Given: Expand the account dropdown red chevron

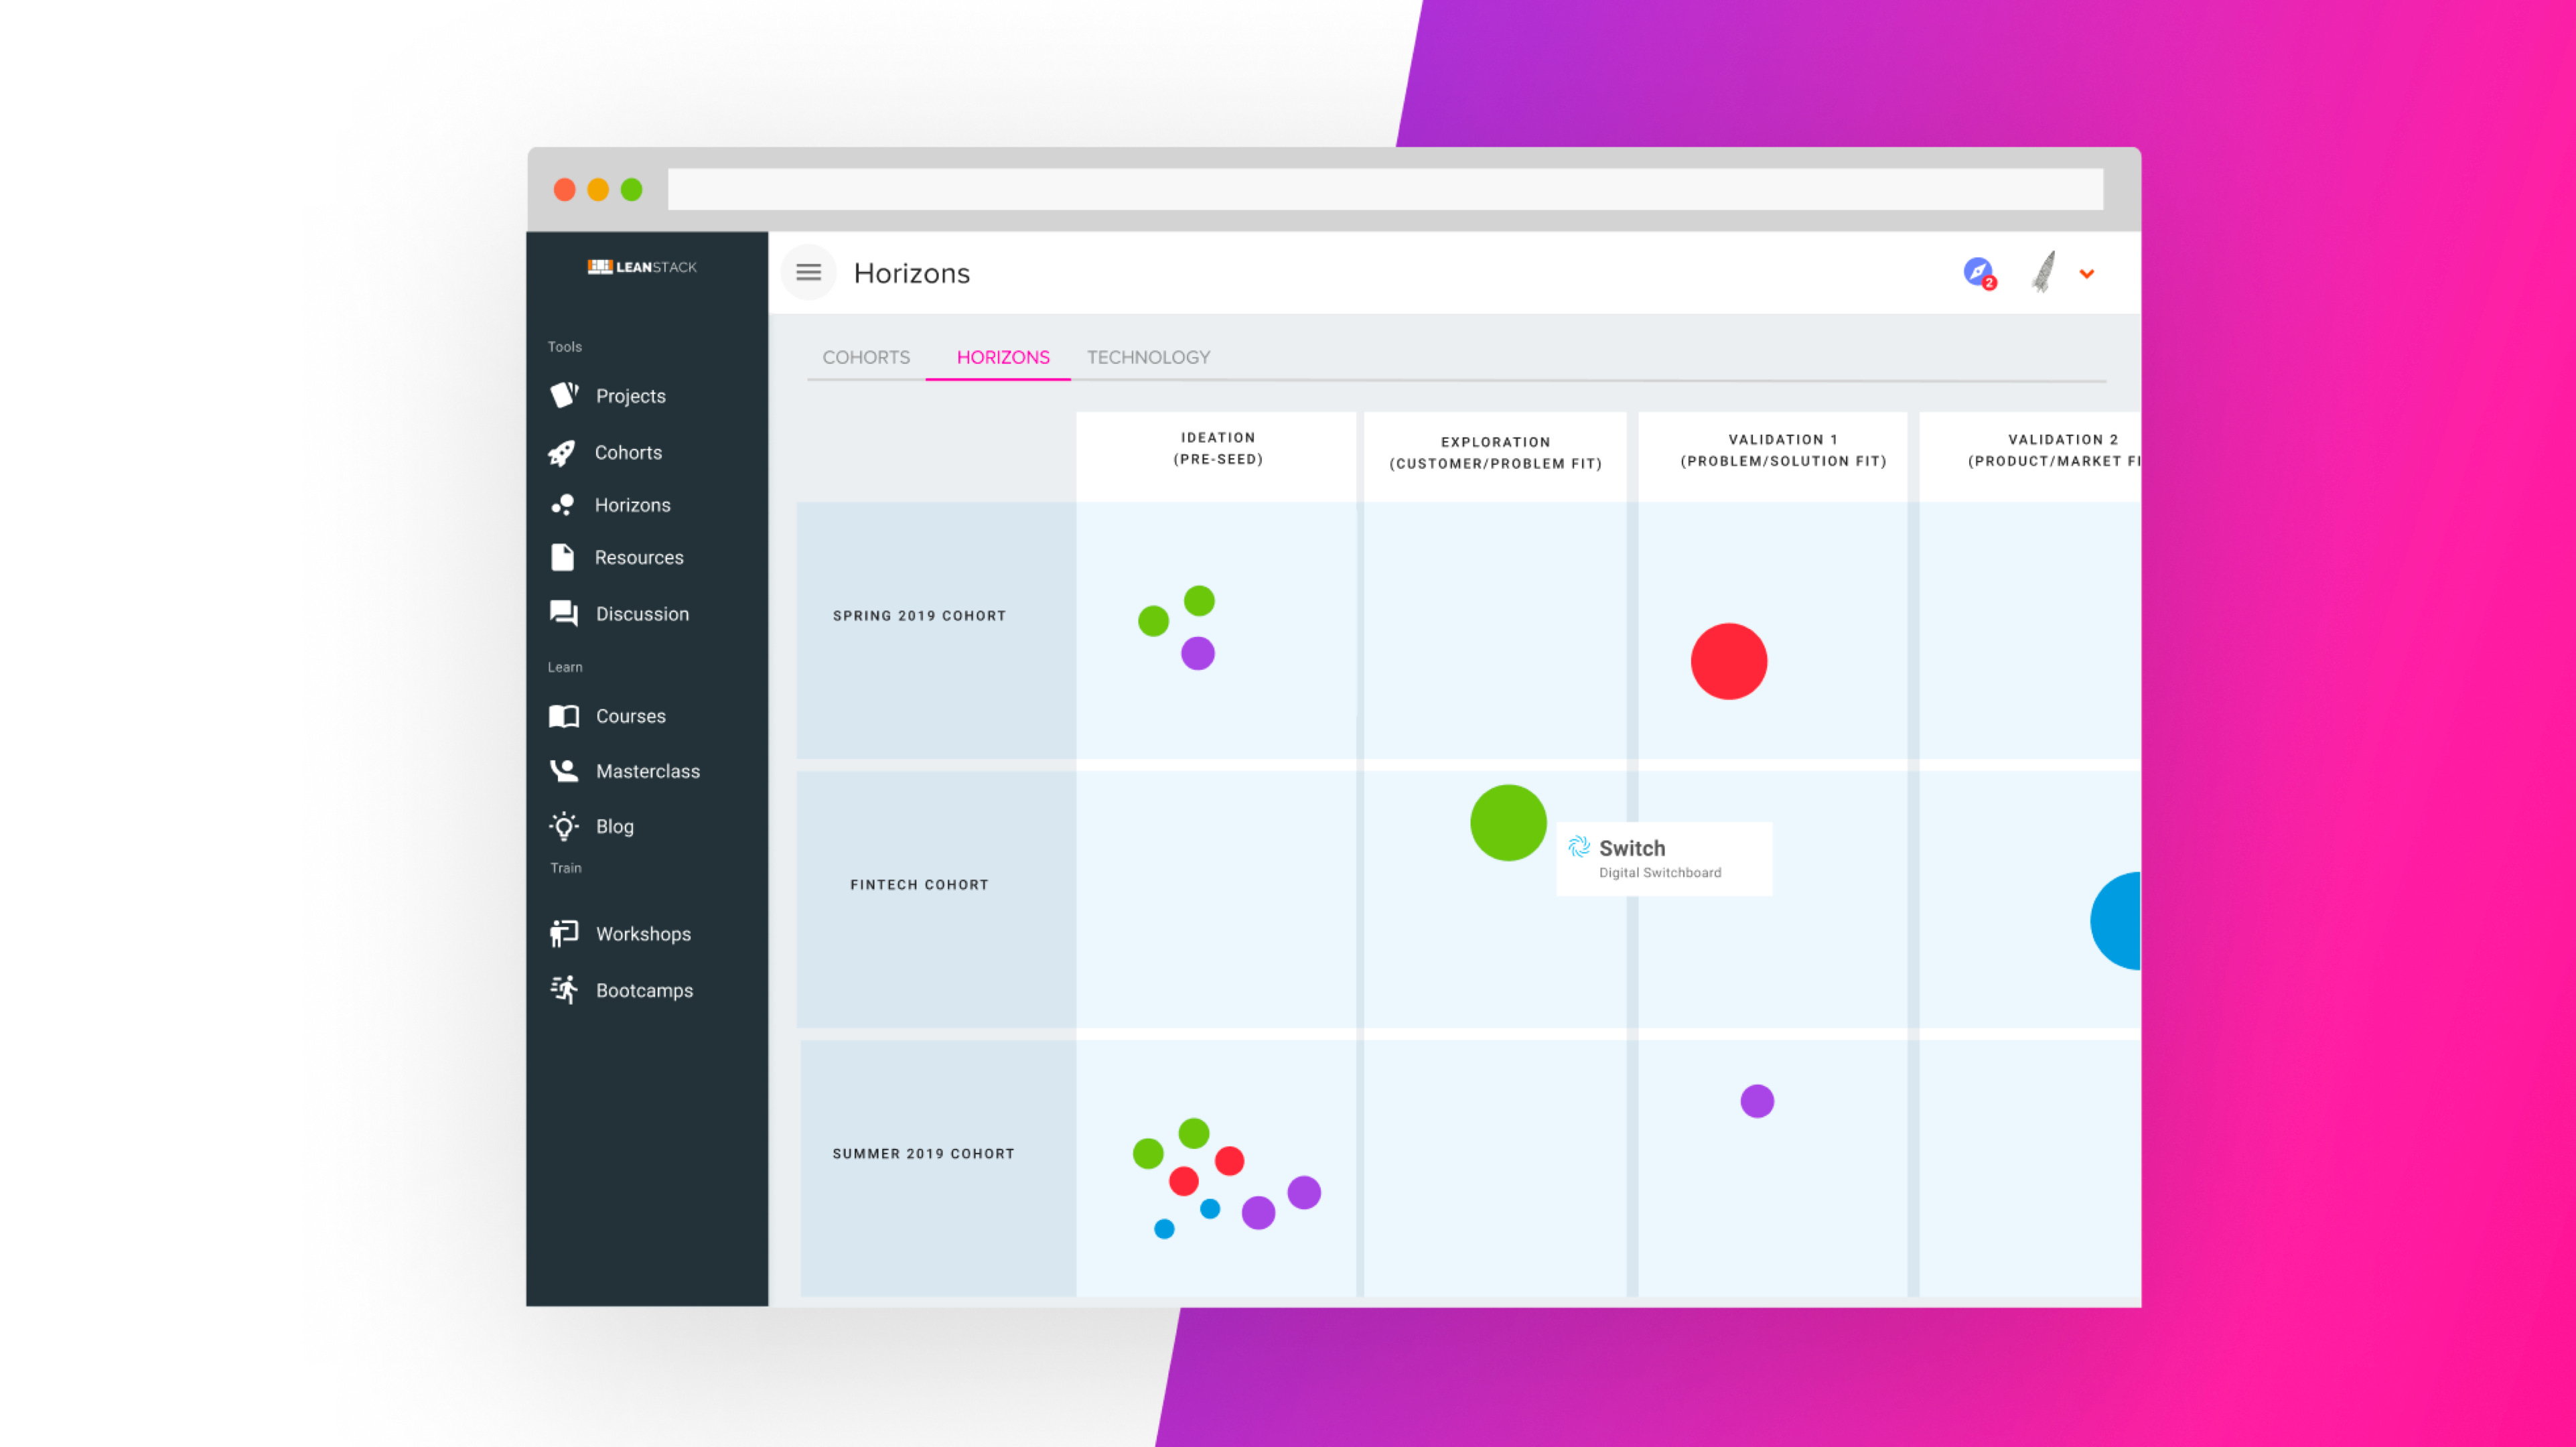Looking at the screenshot, I should point(2087,274).
